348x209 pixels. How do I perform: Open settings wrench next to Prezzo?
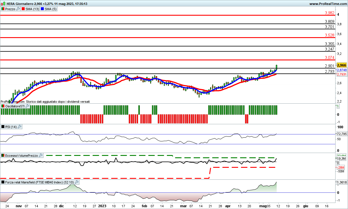(18, 9)
